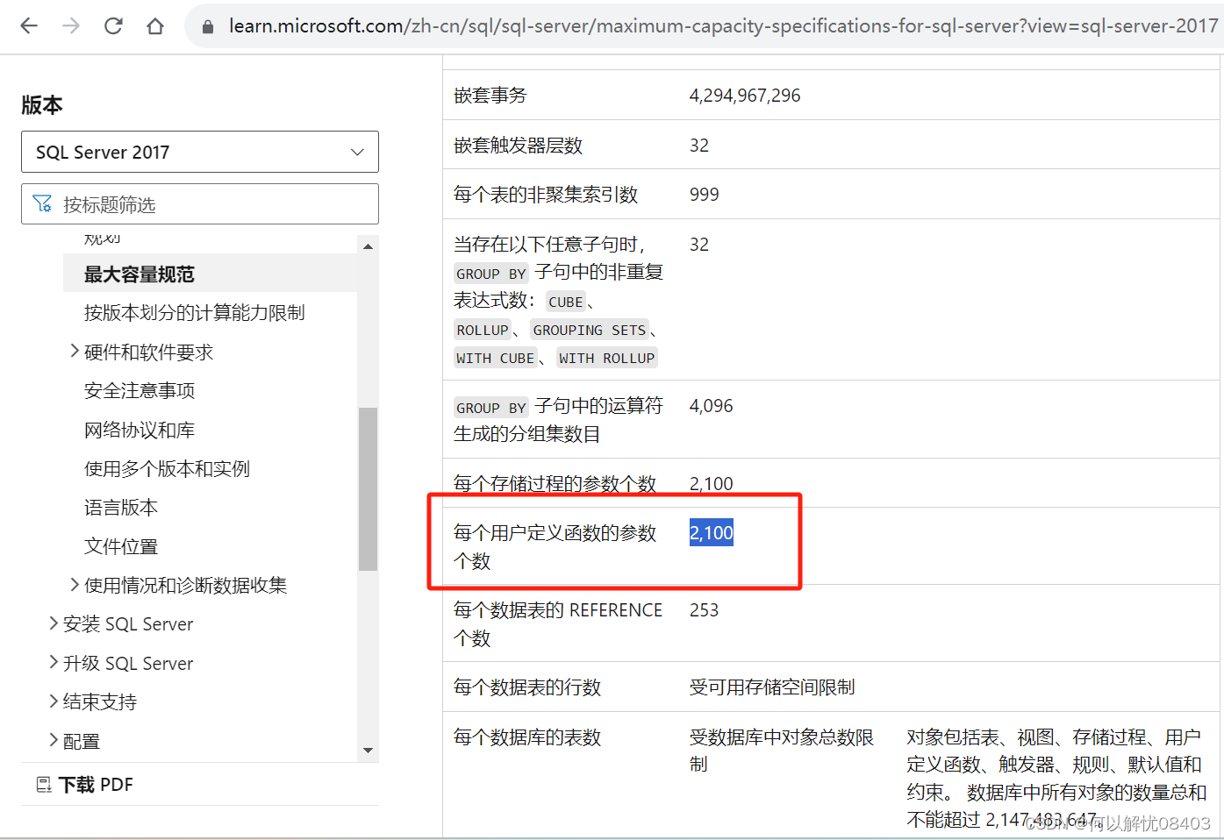Image resolution: width=1224 pixels, height=840 pixels.
Task: Click the browser forward arrow
Action: coord(70,25)
